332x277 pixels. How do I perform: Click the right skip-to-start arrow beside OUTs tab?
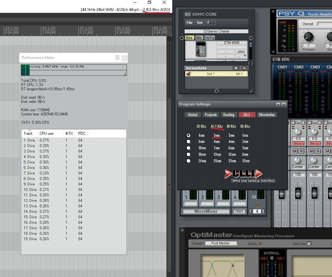[251, 38]
